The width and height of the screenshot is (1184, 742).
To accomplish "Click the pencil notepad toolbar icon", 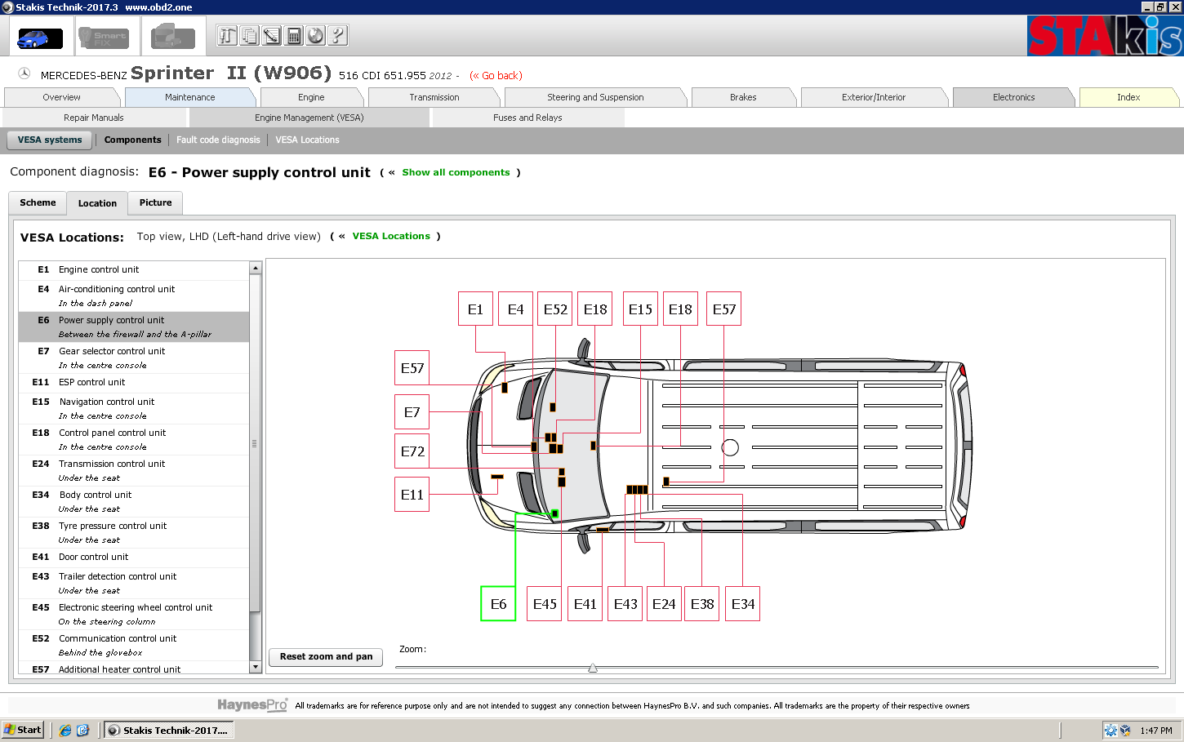I will 271,36.
